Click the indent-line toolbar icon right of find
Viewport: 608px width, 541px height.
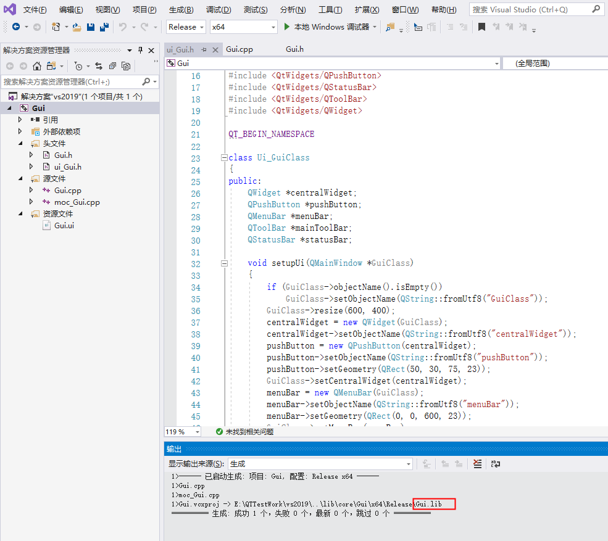point(418,27)
